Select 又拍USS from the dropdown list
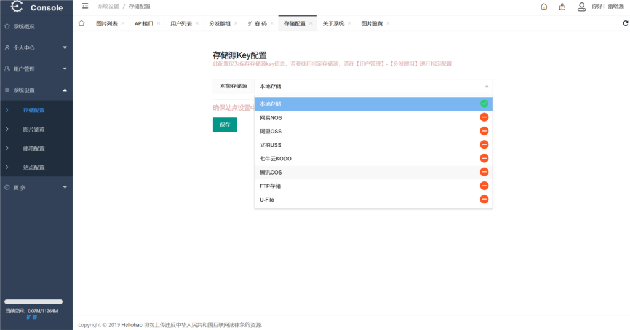The height and width of the screenshot is (330, 630). [373, 144]
